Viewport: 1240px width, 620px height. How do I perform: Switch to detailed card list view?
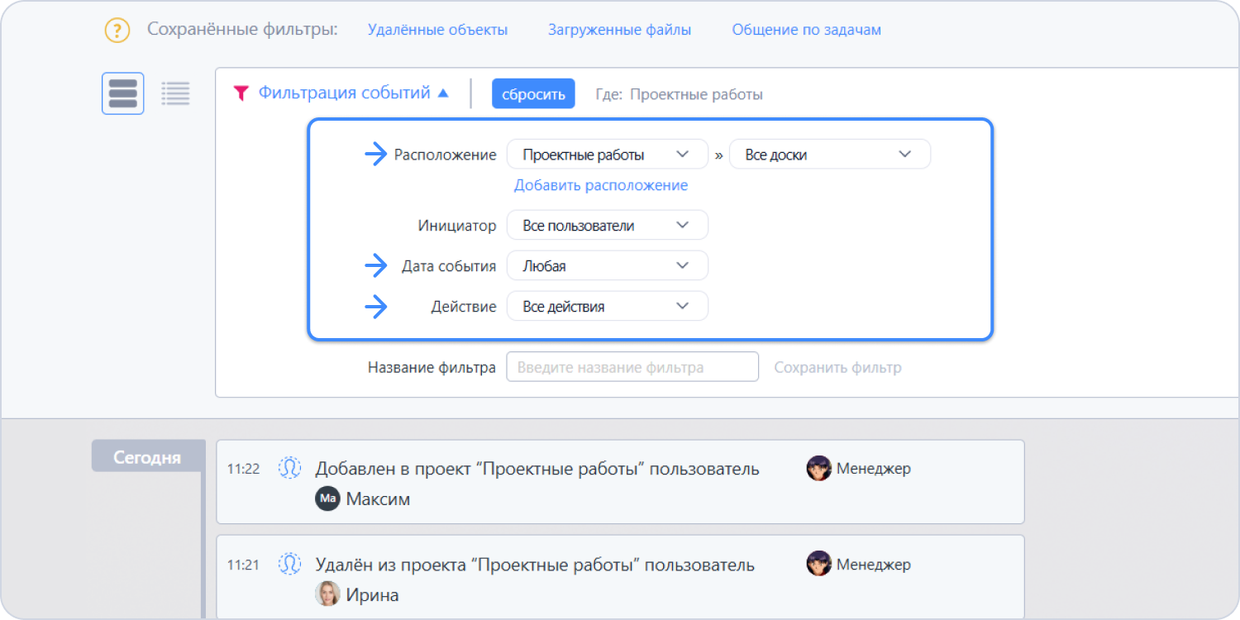point(123,93)
